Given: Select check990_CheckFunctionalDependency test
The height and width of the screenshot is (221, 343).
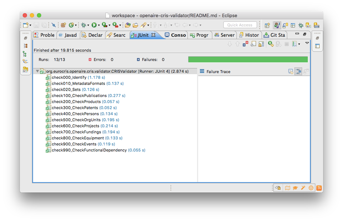Looking at the screenshot, I should pos(95,150).
